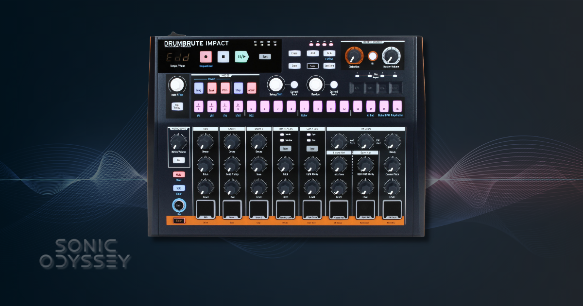Turn the metronome On with its button
The height and width of the screenshot is (306, 583).
pos(178,160)
